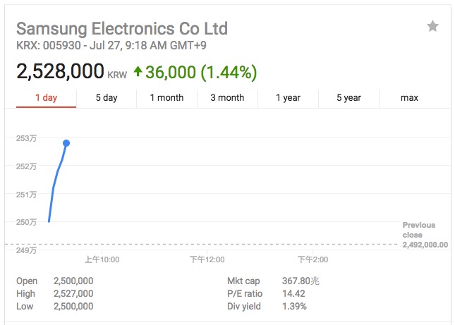This screenshot has width=455, height=325.
Task: Click the Samsung Electronics Co Ltd title
Action: 122,29
